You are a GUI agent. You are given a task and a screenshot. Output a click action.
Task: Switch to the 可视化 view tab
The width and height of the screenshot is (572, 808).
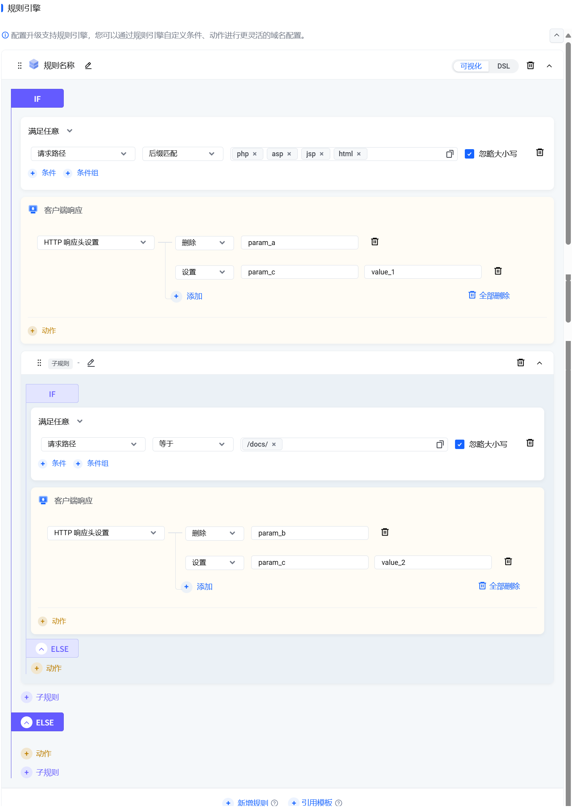click(471, 66)
